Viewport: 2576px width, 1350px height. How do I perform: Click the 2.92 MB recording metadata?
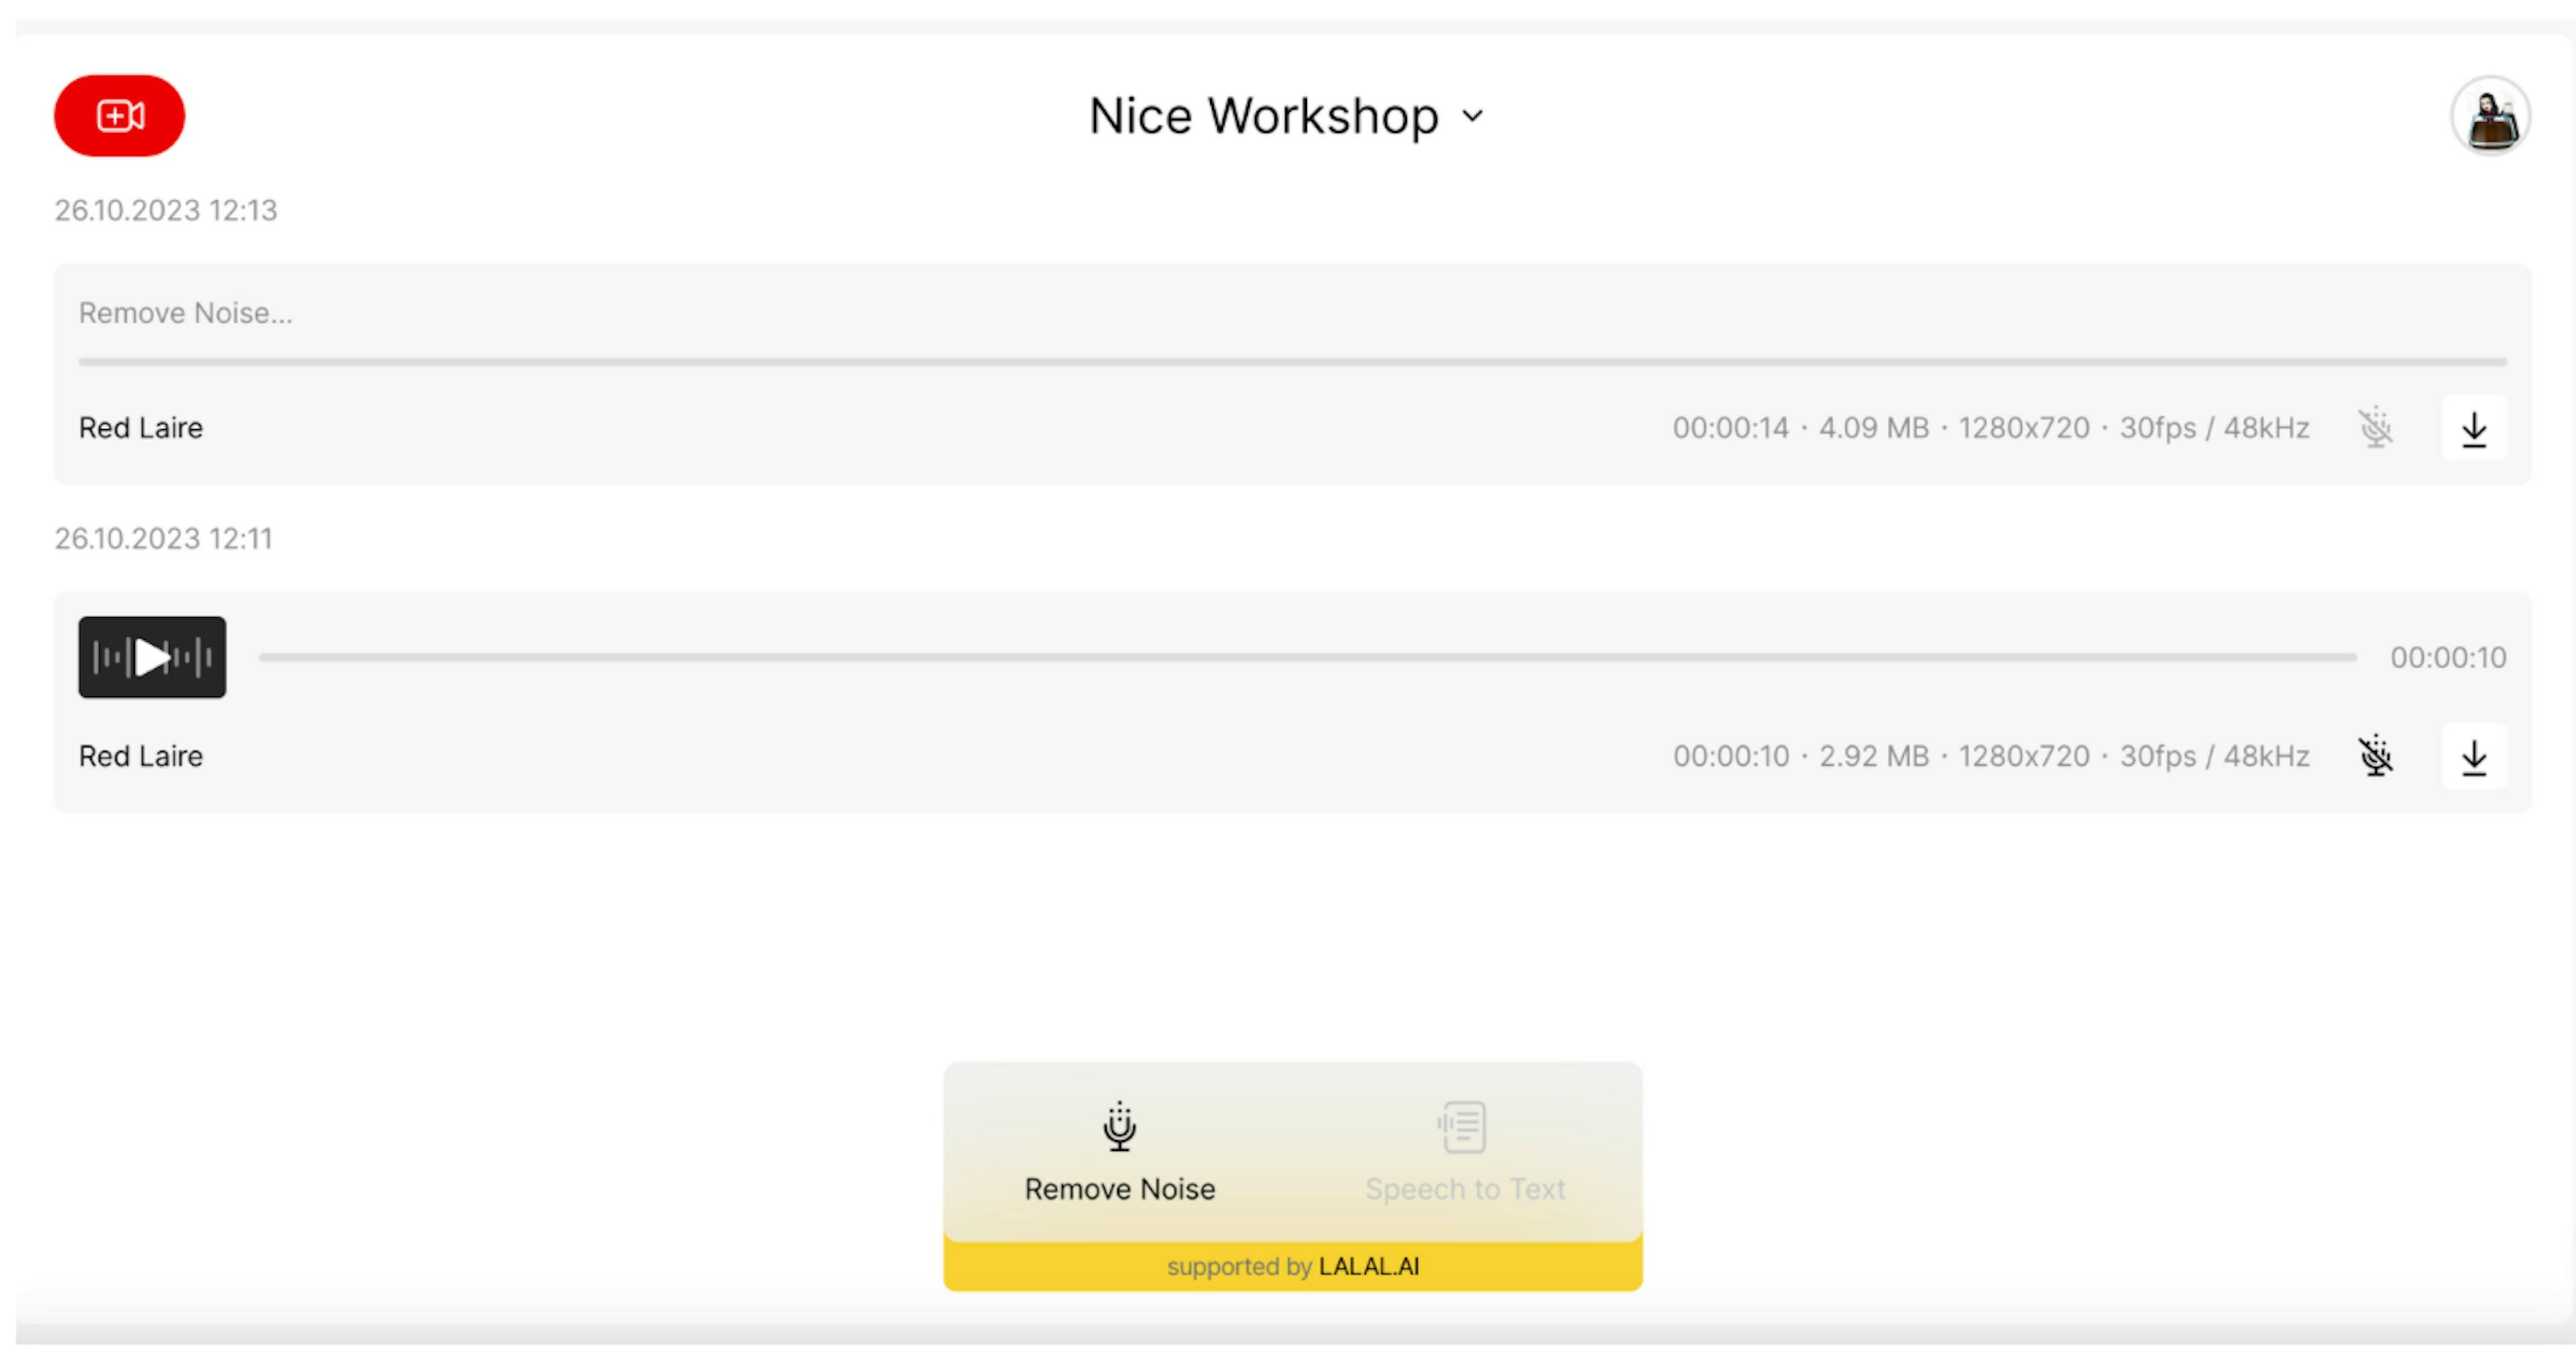(1991, 756)
